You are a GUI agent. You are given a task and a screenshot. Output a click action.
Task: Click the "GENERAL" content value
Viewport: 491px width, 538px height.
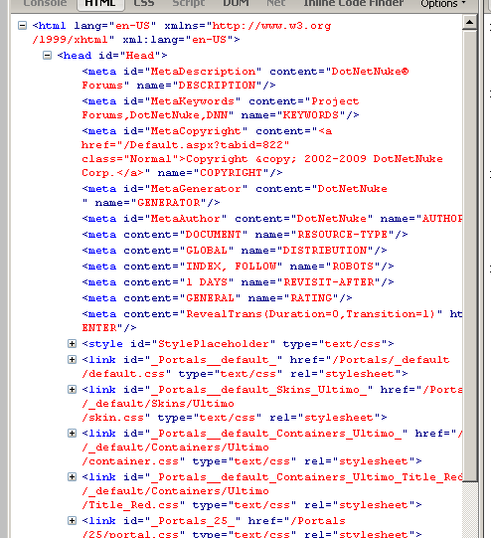click(x=210, y=297)
